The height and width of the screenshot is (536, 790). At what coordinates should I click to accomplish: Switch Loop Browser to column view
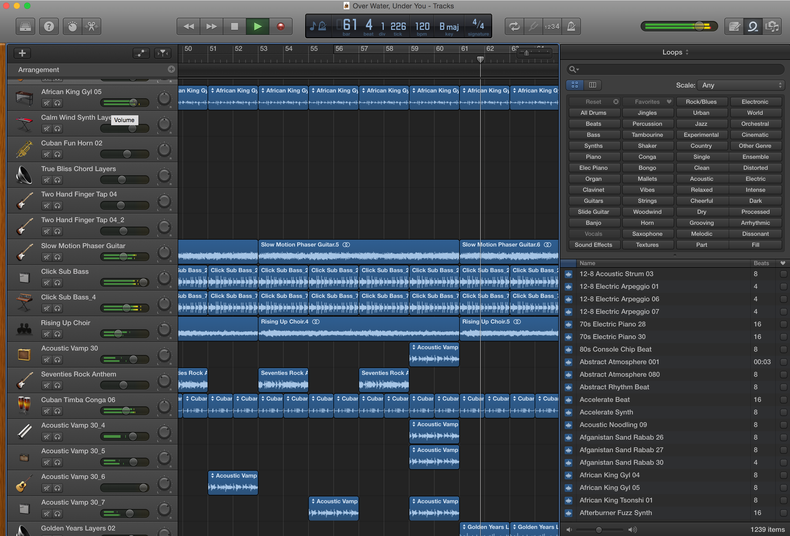tap(592, 85)
